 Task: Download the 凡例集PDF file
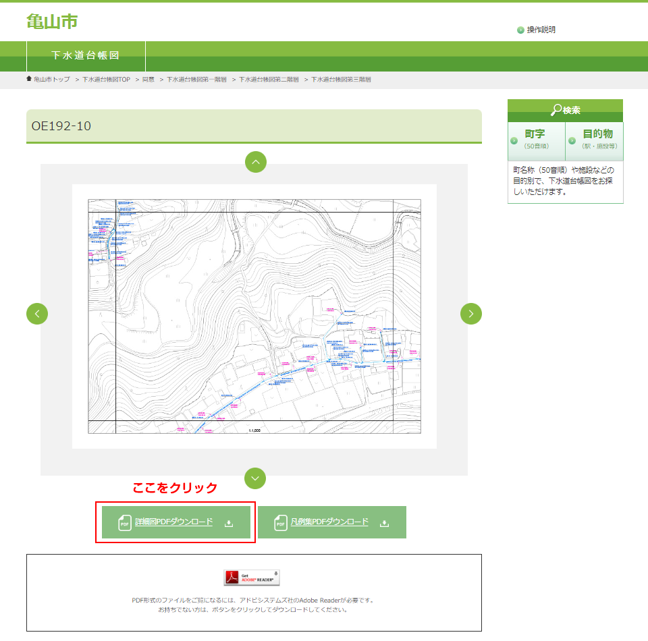[x=329, y=522]
